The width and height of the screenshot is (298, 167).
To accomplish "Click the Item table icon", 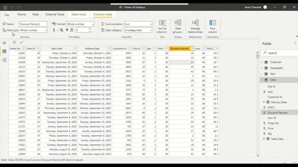I will (x=266, y=74).
